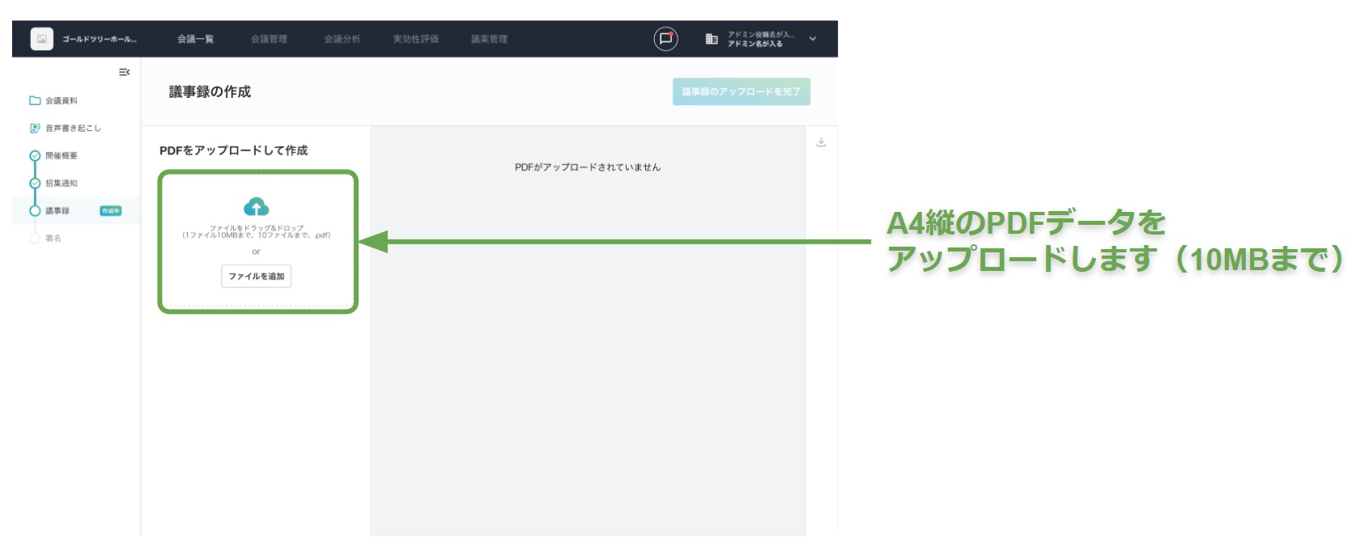Select the 署名 pending step circle
The height and width of the screenshot is (550, 1356).
pyautogui.click(x=35, y=239)
